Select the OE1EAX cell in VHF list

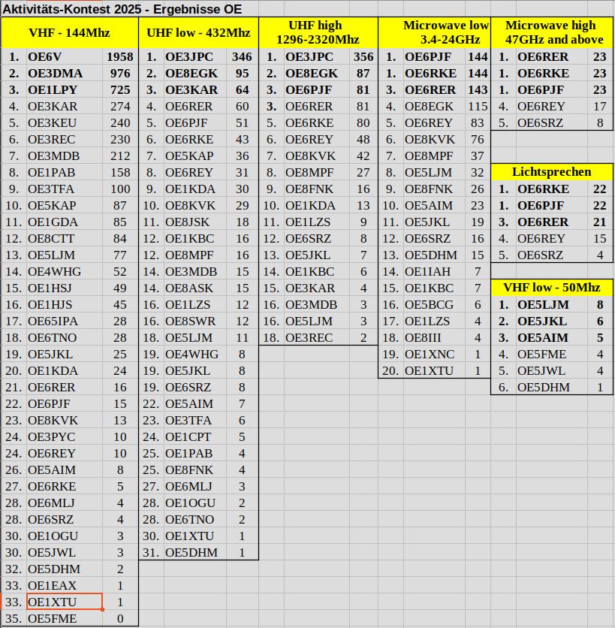click(x=64, y=586)
